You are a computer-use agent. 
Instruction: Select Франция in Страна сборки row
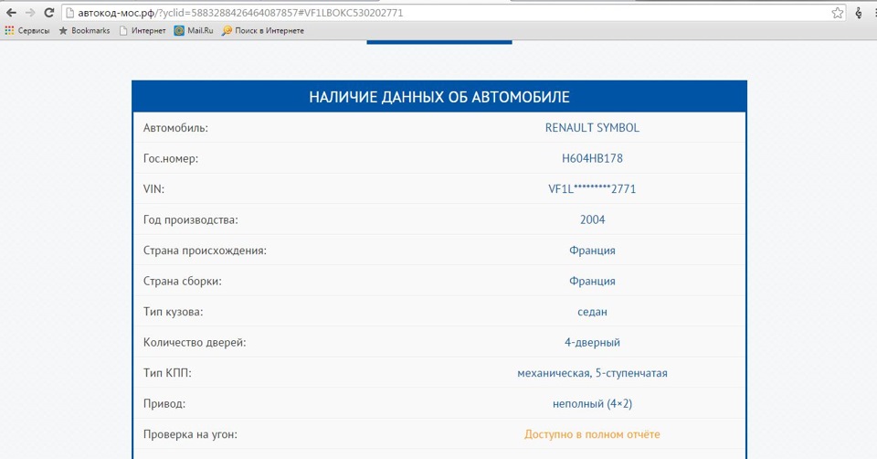coord(592,281)
